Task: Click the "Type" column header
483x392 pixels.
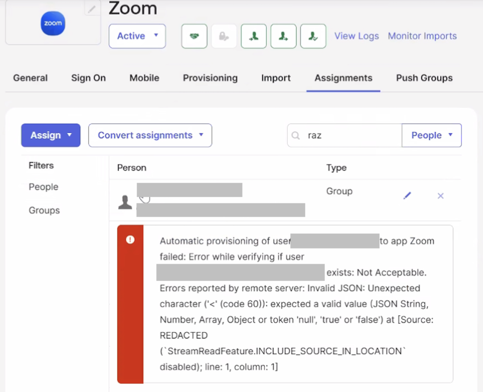Action: (x=336, y=168)
